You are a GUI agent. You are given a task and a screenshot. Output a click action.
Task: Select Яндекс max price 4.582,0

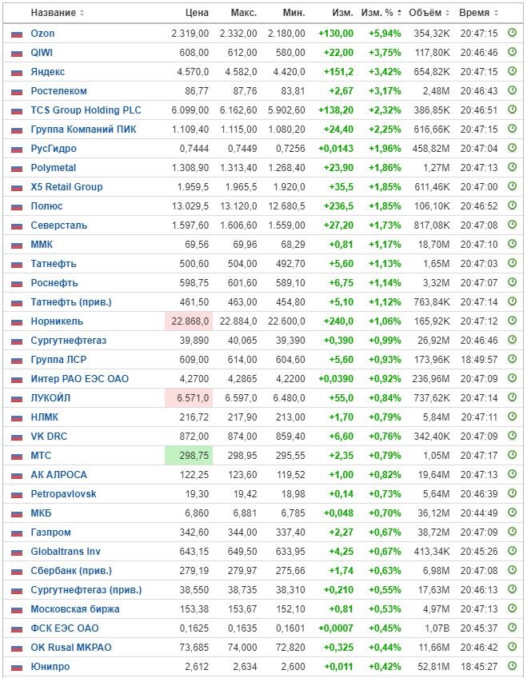click(241, 72)
